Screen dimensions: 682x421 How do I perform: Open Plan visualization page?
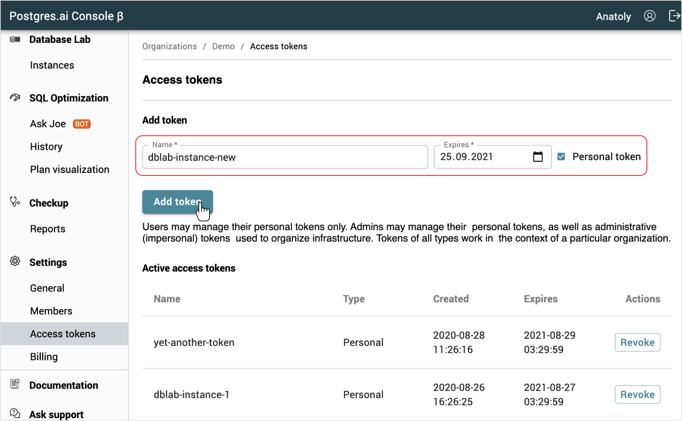coord(69,169)
